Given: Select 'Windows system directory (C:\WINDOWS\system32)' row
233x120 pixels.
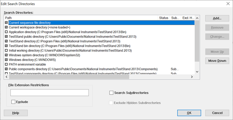Looking at the screenshot, I should pos(45,55).
